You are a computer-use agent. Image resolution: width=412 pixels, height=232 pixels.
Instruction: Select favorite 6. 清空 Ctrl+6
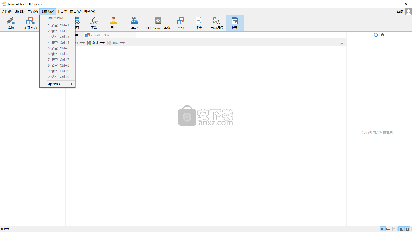(x=57, y=54)
